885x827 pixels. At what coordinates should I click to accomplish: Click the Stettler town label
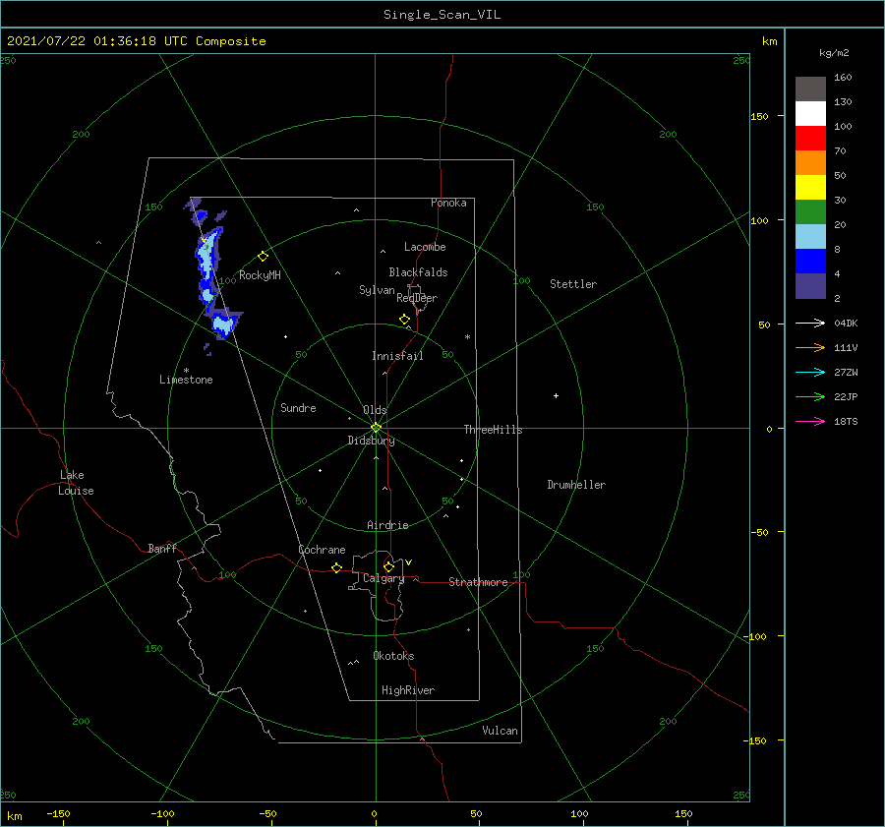tap(573, 284)
